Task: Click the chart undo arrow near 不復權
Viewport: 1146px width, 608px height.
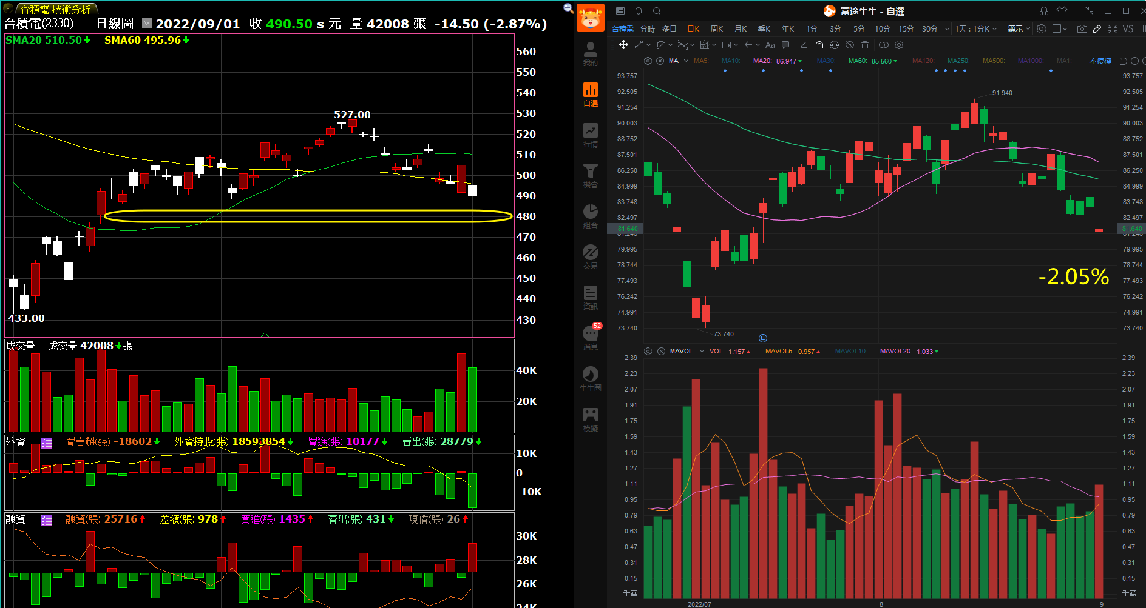Action: (x=1123, y=61)
